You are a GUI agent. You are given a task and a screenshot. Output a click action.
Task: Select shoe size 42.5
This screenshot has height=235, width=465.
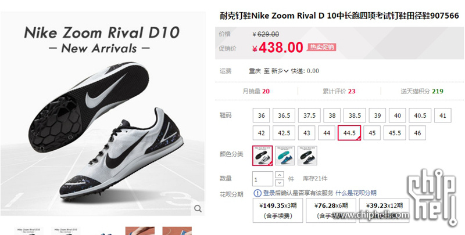(x=284, y=133)
